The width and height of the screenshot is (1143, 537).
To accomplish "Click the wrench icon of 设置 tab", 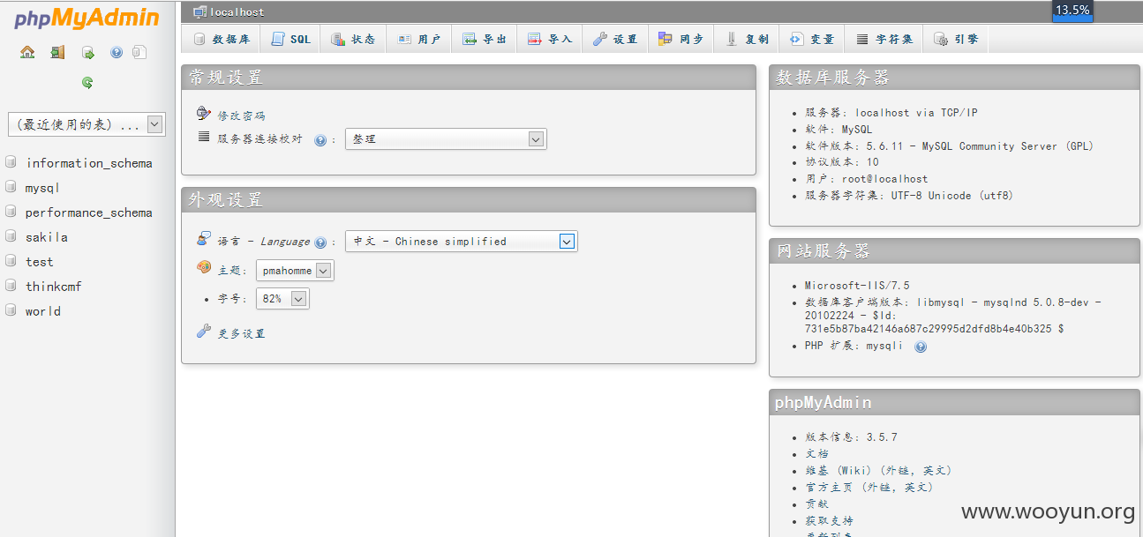I will pos(600,39).
